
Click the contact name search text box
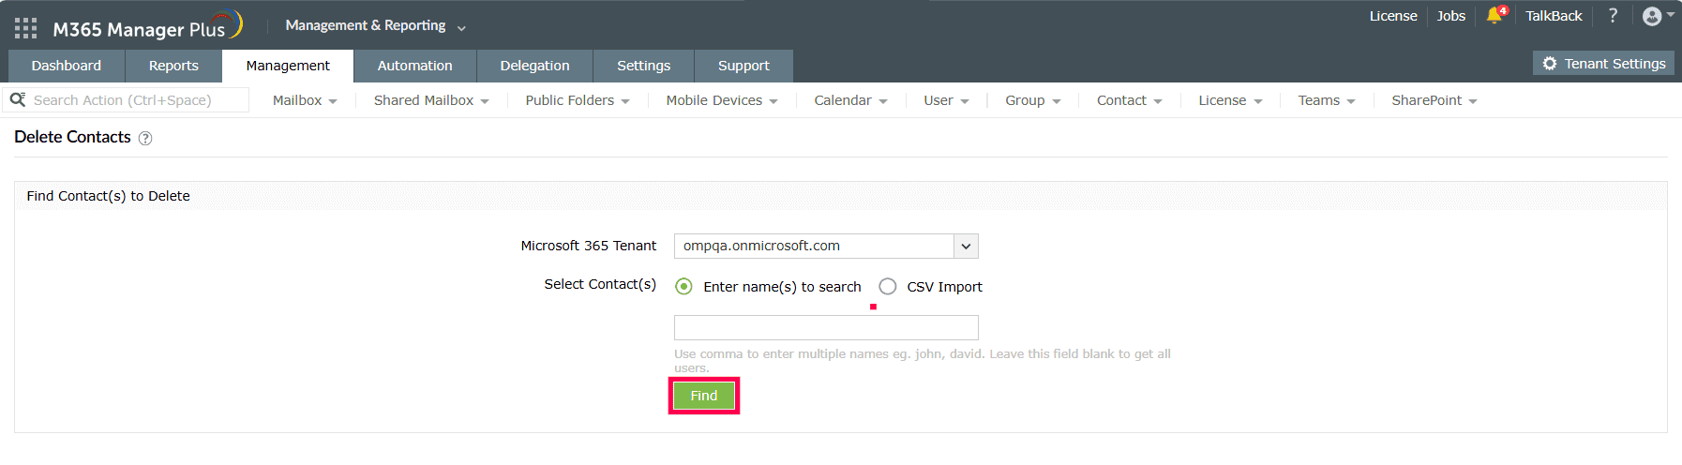pyautogui.click(x=826, y=327)
